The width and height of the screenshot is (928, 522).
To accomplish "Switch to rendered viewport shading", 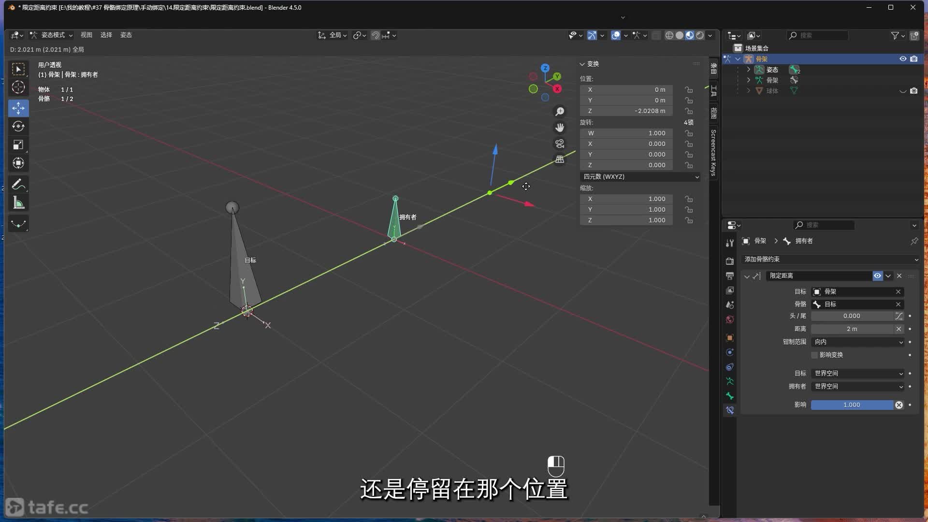I will coord(700,35).
